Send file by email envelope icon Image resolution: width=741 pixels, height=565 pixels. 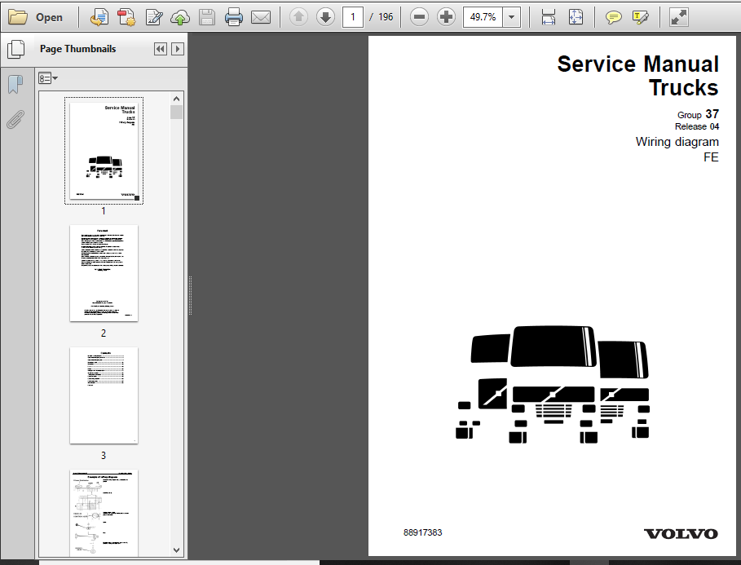260,17
